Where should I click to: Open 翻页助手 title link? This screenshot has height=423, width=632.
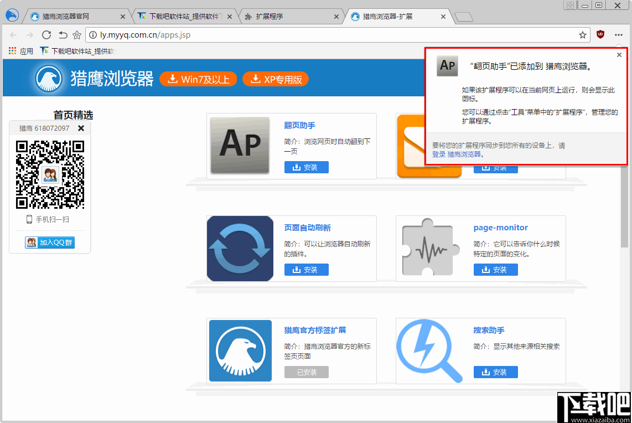[299, 126]
